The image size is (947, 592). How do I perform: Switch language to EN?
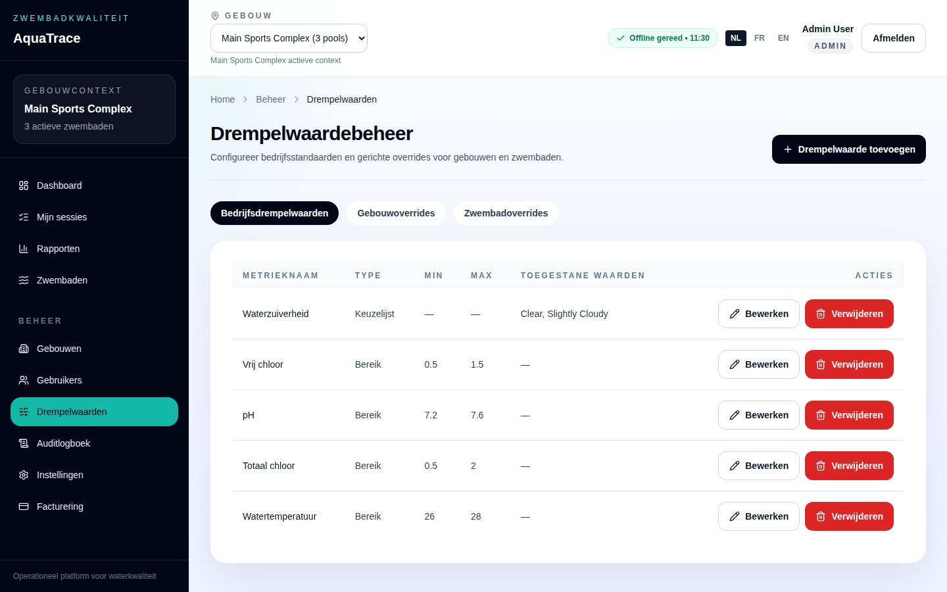click(x=783, y=38)
